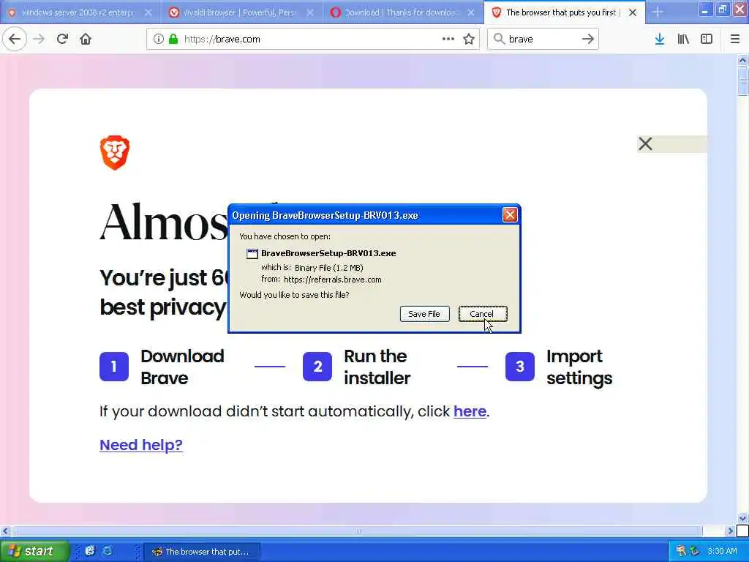Open the Firefox hamburger menu
The height and width of the screenshot is (562, 749).
pos(735,40)
